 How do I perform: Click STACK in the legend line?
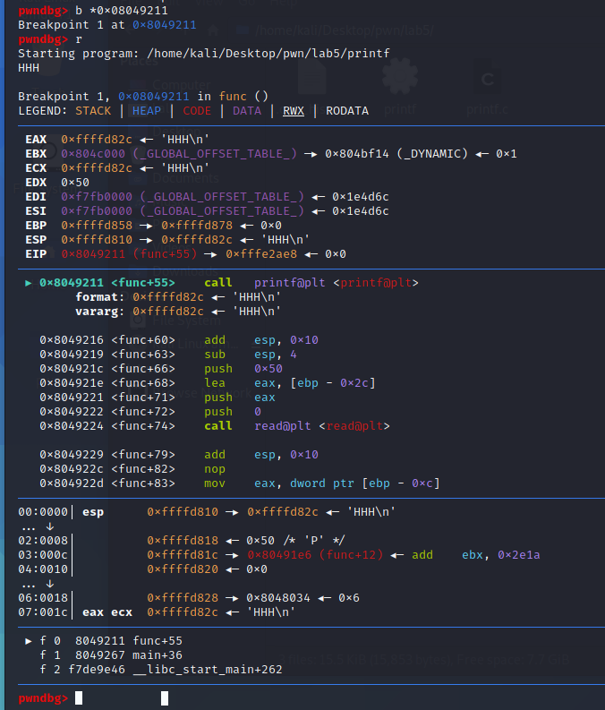click(x=93, y=110)
